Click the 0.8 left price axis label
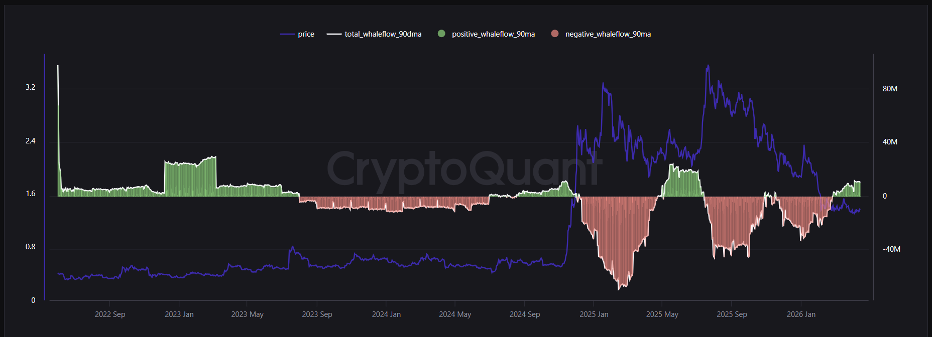 pos(31,247)
